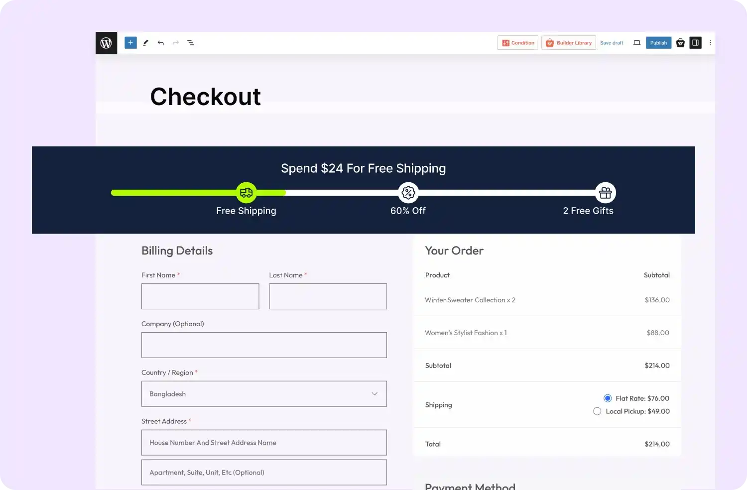
Task: Open the Builder Library
Action: coord(568,43)
